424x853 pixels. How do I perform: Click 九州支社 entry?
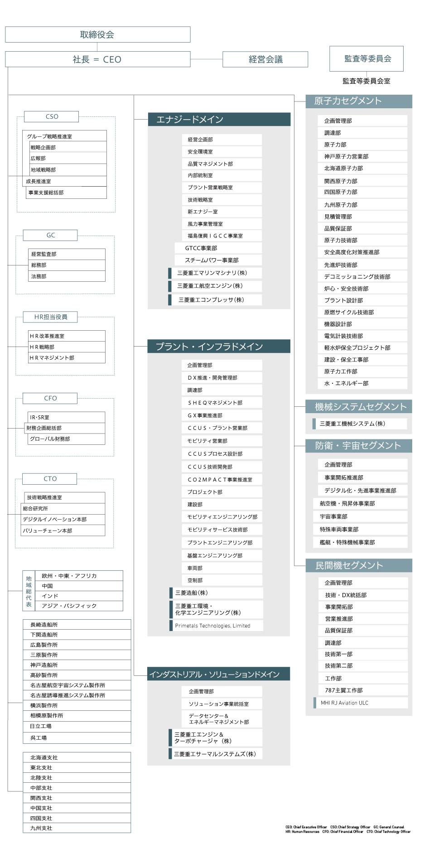pyautogui.click(x=77, y=828)
